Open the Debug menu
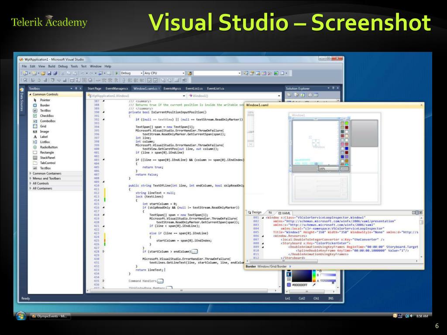 coord(63,66)
